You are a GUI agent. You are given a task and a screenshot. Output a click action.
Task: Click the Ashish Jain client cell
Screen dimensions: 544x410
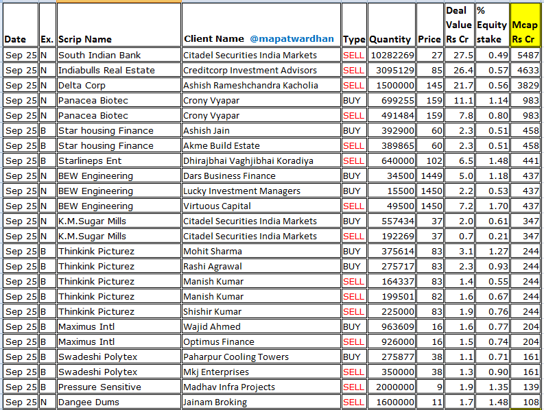click(261, 130)
